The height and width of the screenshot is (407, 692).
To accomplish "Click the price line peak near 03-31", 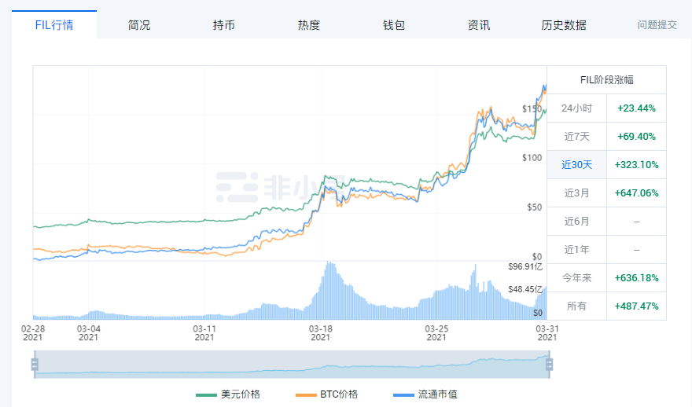I will point(545,86).
